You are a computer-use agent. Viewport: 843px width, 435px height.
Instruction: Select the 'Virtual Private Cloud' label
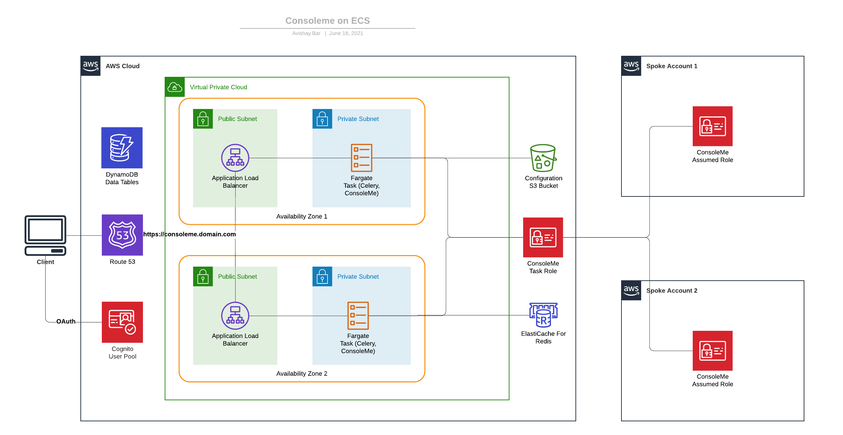click(218, 87)
